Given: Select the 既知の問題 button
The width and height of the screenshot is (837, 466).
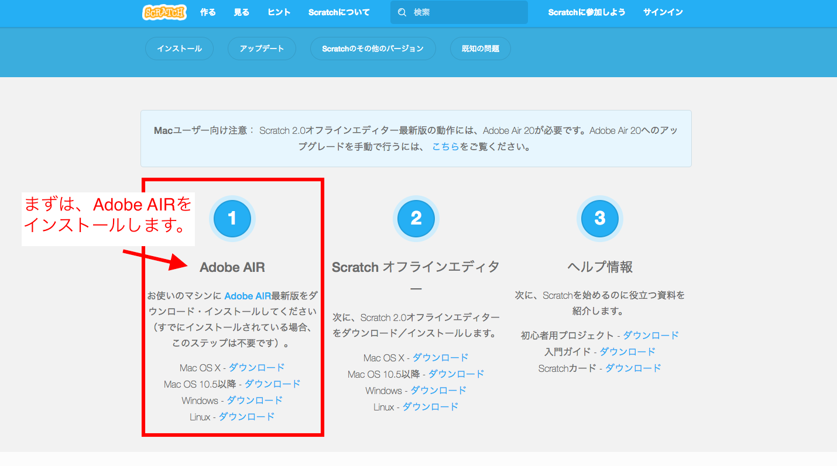Looking at the screenshot, I should tap(481, 49).
